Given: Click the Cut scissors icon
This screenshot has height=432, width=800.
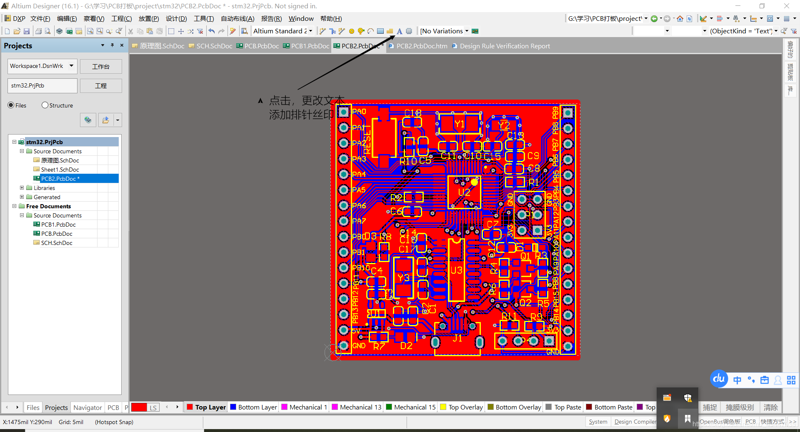Looking at the screenshot, I should (130, 31).
